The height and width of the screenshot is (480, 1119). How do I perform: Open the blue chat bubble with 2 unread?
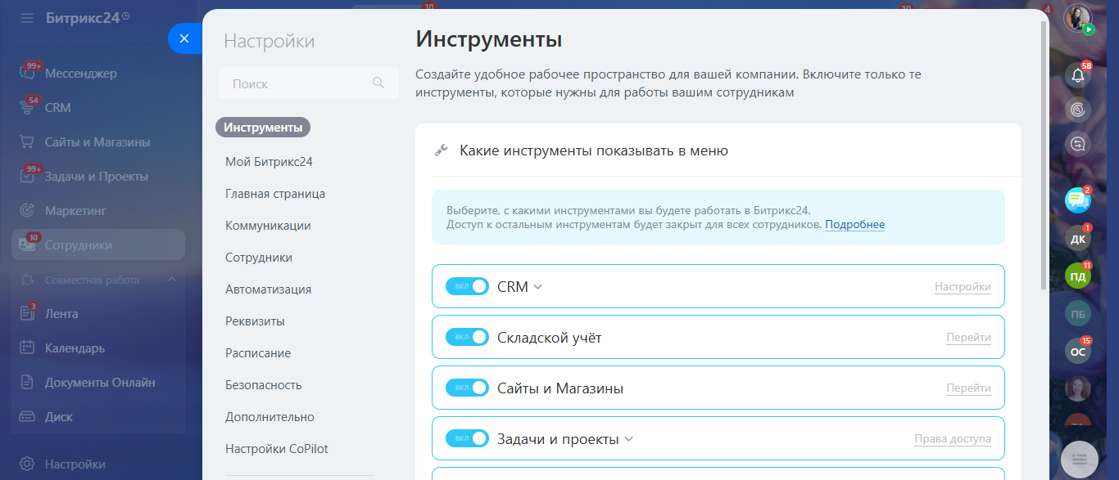tap(1078, 200)
